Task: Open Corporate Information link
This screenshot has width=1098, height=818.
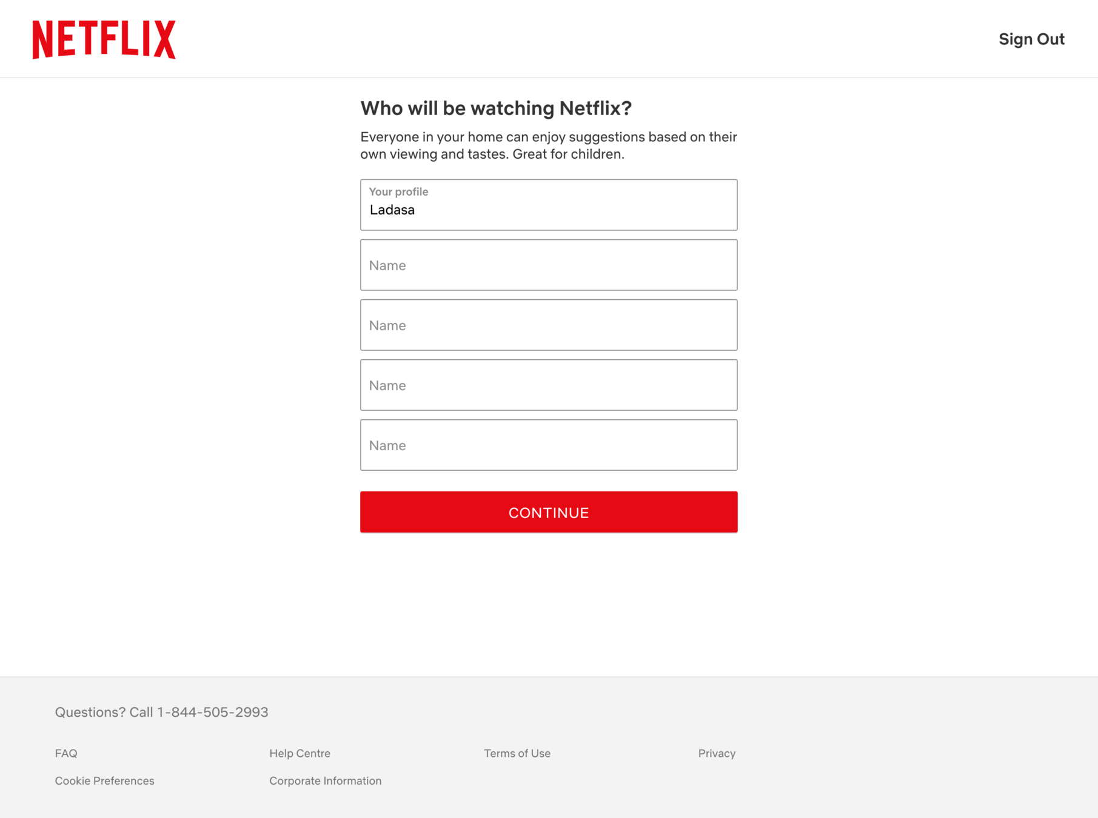Action: (x=325, y=780)
